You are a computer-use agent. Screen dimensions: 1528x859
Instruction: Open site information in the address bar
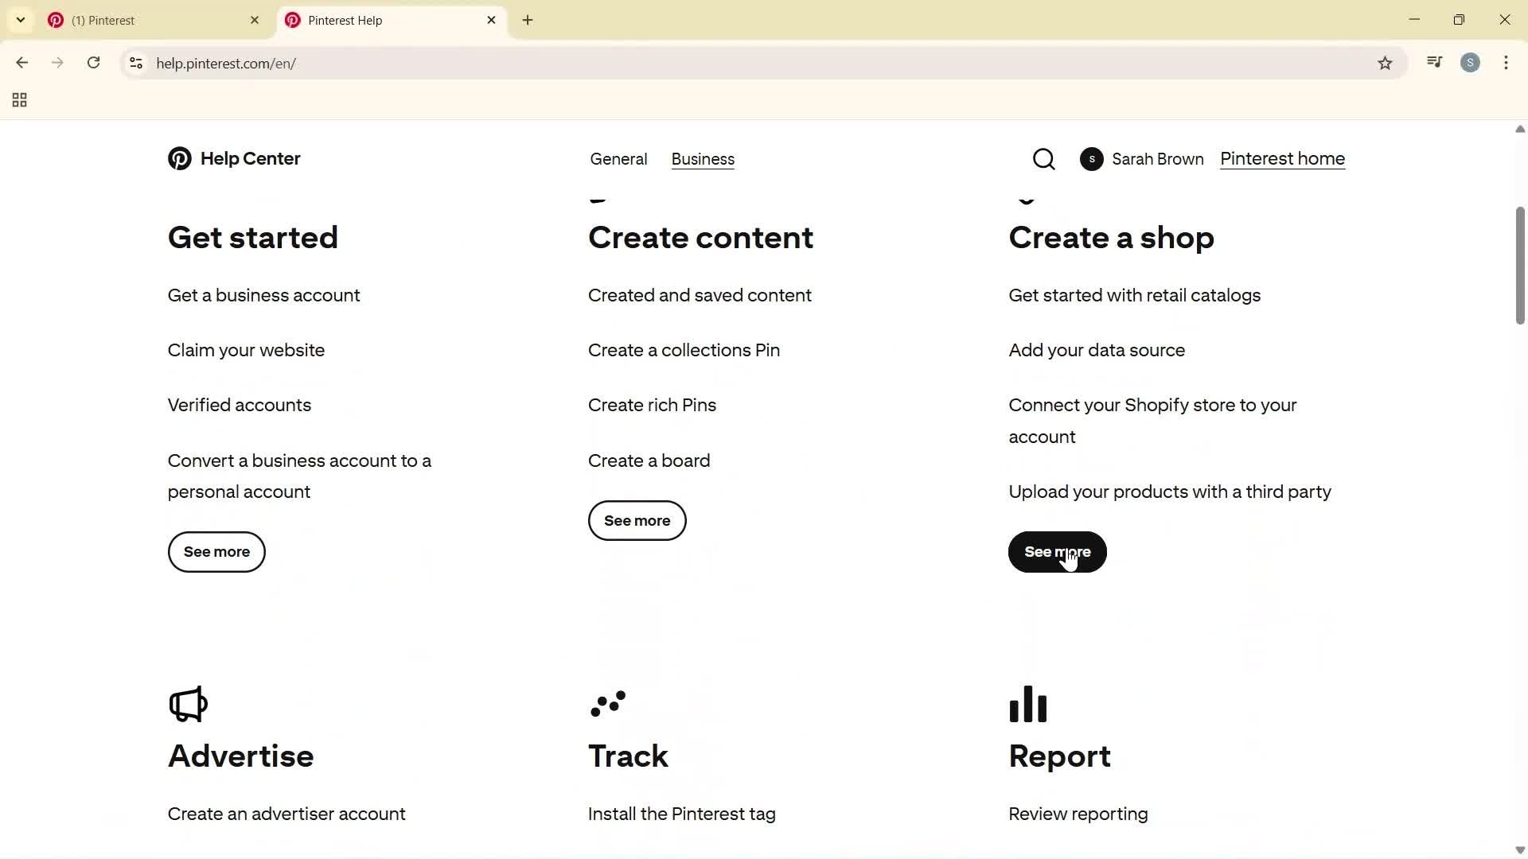pyautogui.click(x=135, y=64)
